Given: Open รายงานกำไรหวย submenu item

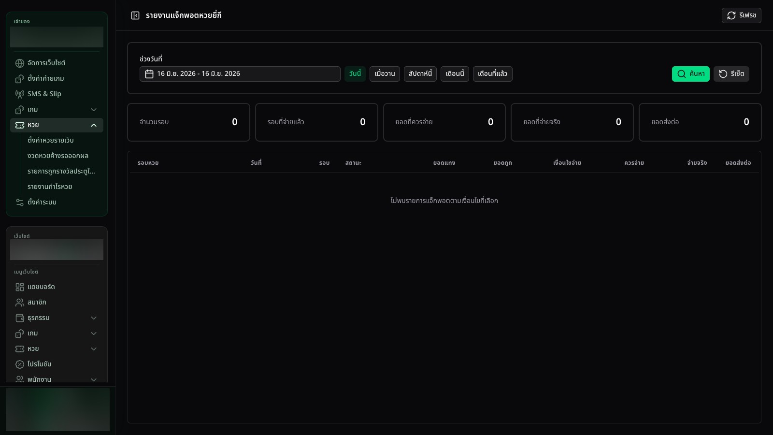Looking at the screenshot, I should point(50,187).
